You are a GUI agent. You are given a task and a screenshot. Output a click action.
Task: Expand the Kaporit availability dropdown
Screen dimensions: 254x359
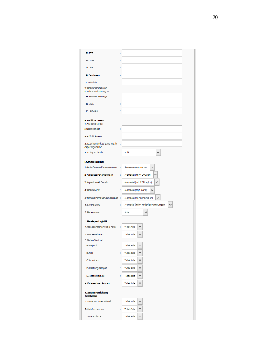tap(132, 245)
